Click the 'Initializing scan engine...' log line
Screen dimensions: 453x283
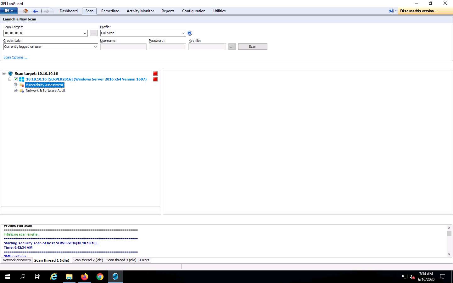pyautogui.click(x=22, y=234)
